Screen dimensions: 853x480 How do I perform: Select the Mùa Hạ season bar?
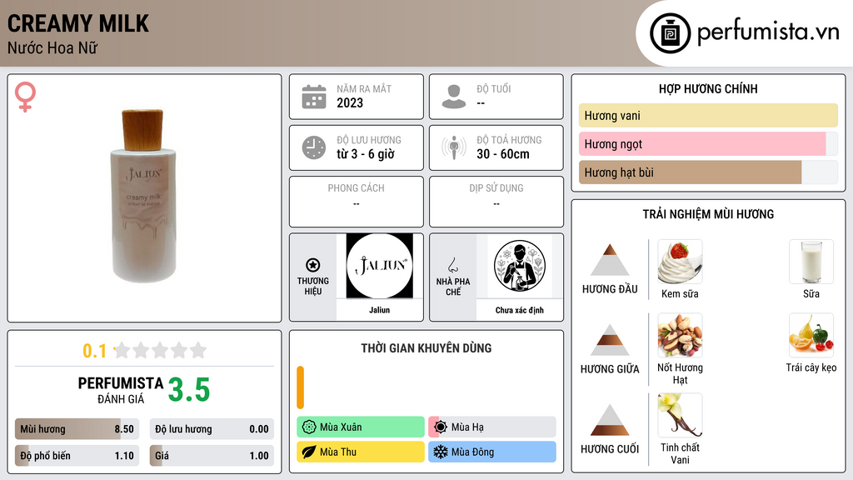[x=491, y=427]
